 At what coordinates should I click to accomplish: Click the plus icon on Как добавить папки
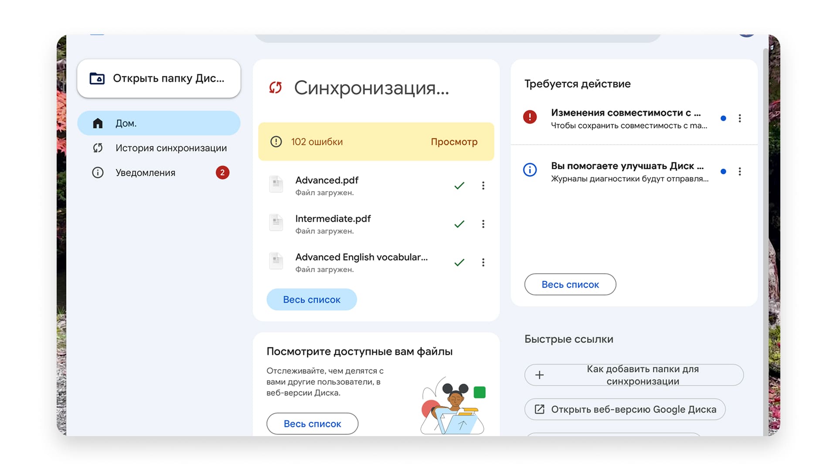click(x=540, y=375)
